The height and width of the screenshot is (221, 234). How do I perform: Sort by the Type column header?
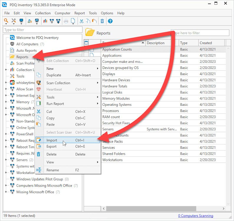(x=189, y=43)
